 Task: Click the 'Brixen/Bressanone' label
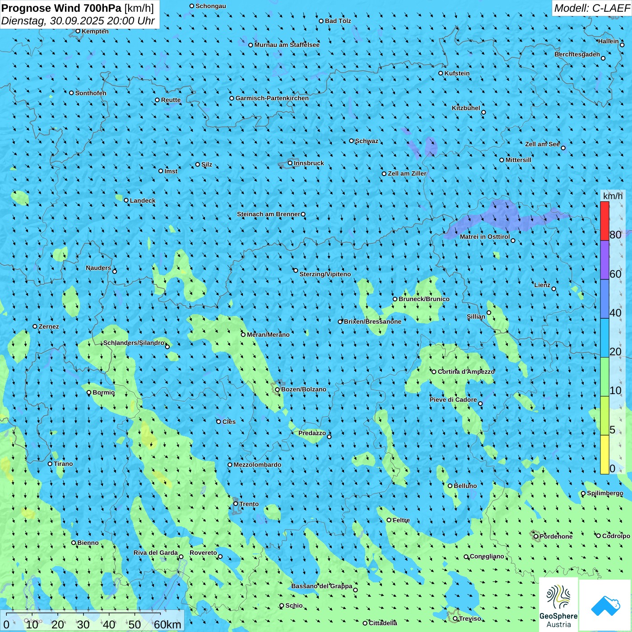pyautogui.click(x=372, y=321)
